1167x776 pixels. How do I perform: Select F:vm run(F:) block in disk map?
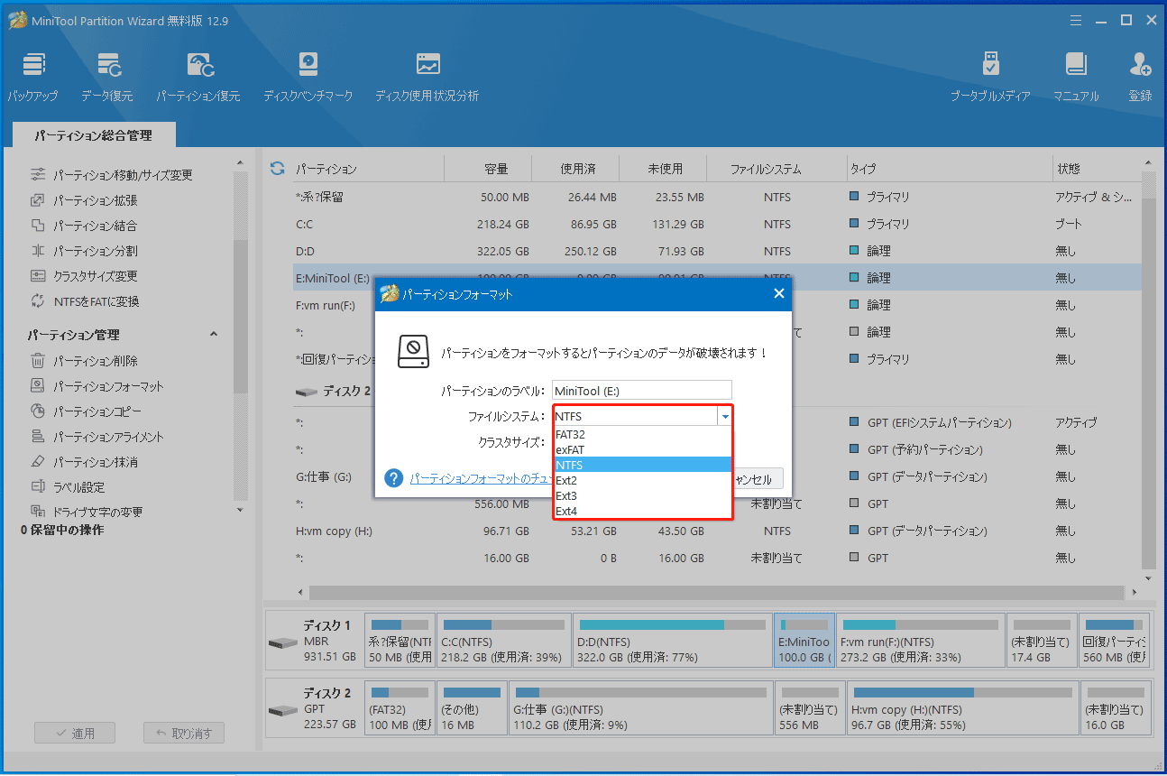coord(920,640)
